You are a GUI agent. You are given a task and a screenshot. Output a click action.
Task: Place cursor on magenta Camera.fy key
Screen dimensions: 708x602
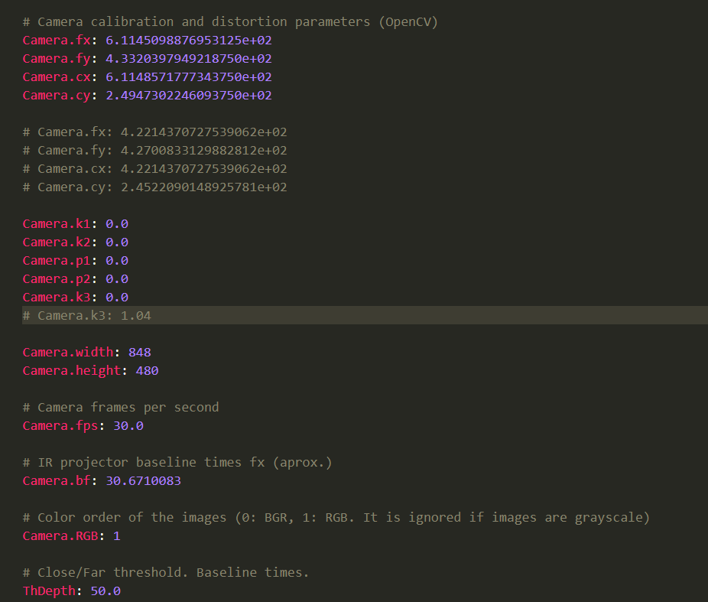57,59
